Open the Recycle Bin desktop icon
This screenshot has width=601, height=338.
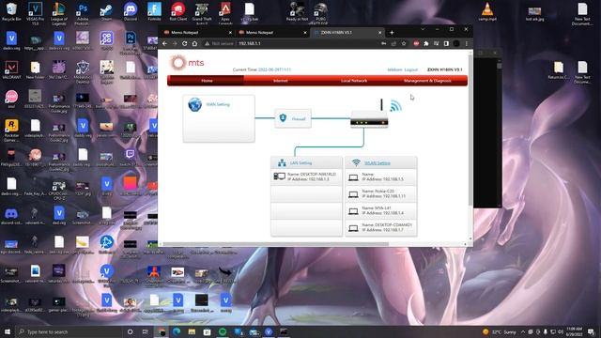(11, 12)
